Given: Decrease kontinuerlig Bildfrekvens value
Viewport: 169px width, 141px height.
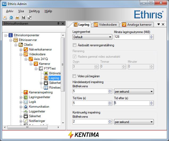Looking at the screenshot, I should 110,123.
